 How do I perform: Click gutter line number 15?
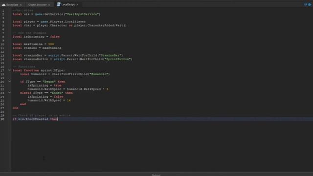[x=2, y=63]
